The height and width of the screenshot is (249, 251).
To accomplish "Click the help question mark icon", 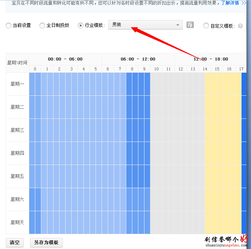I will (x=240, y=26).
